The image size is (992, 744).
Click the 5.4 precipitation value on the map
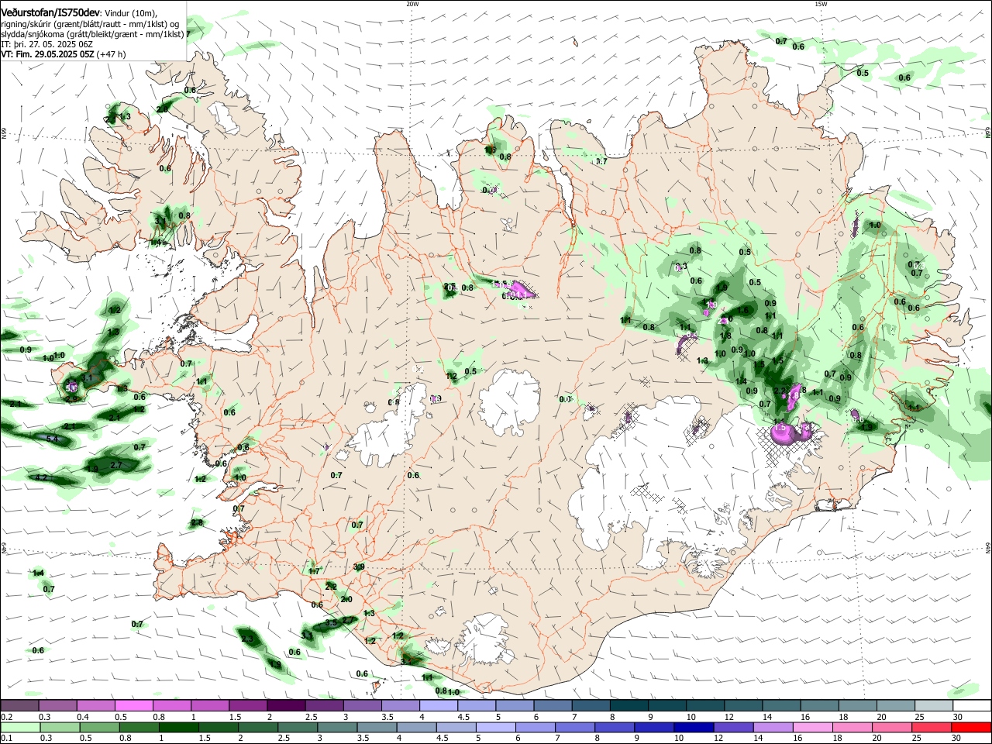coord(53,439)
